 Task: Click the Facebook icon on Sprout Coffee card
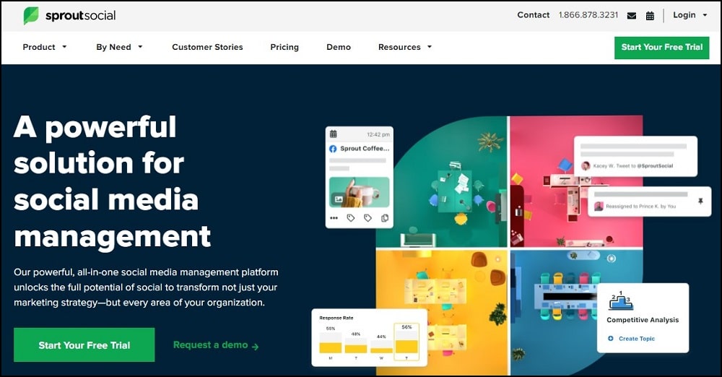333,149
